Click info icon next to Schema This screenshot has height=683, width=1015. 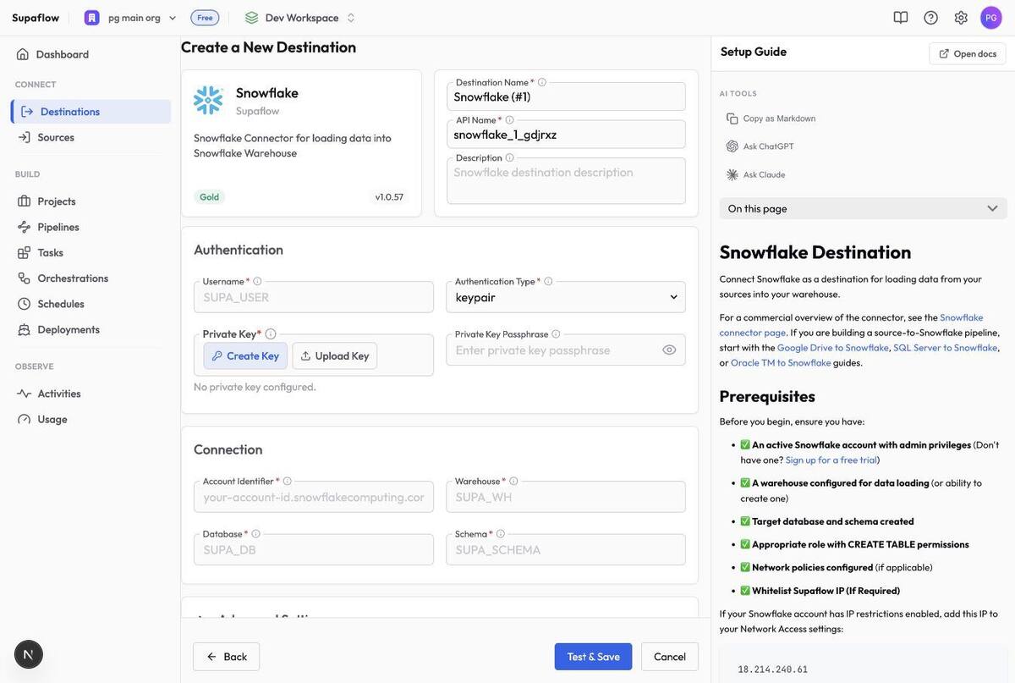tap(500, 534)
